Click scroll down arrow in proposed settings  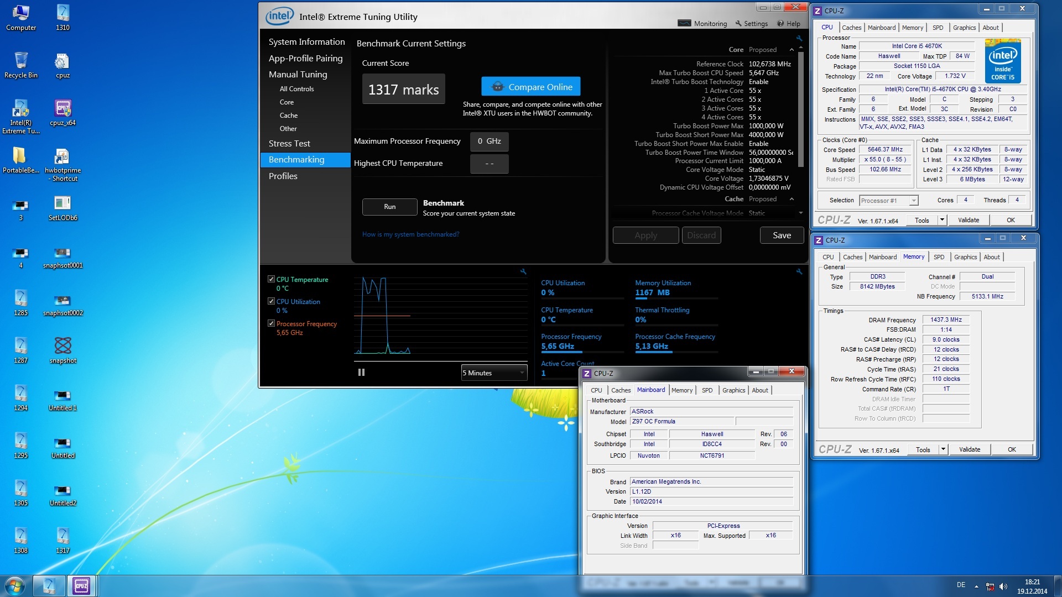[800, 213]
